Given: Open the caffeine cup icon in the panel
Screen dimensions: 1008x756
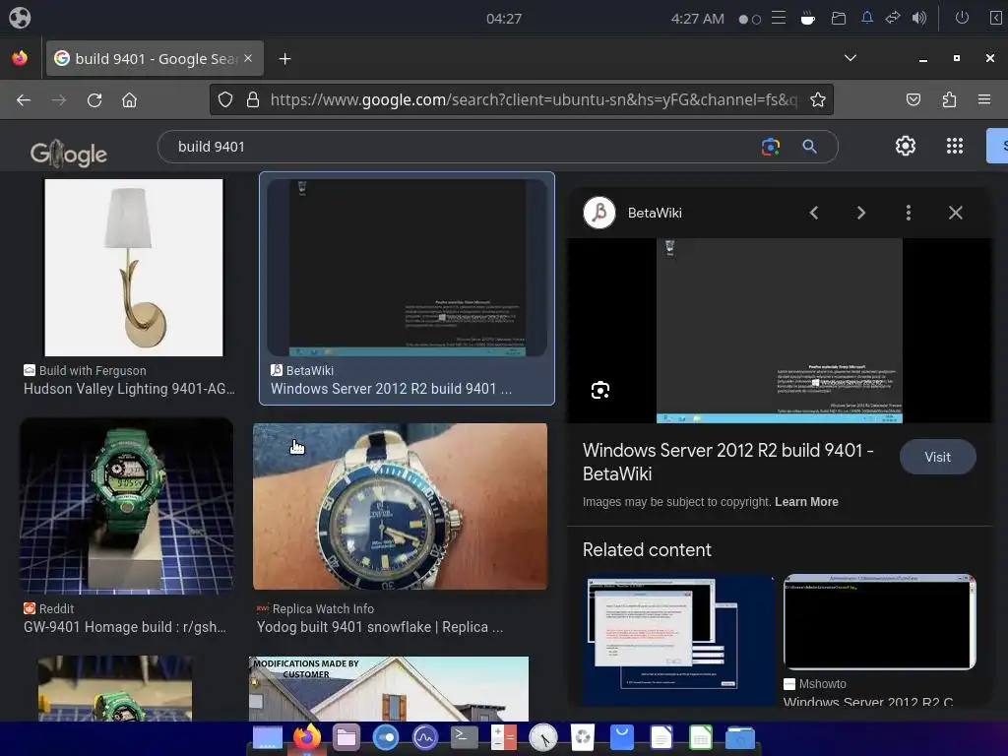Looking at the screenshot, I should 808,18.
